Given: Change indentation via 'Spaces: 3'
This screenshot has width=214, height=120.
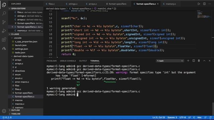Looking at the screenshot, I should (172, 117).
